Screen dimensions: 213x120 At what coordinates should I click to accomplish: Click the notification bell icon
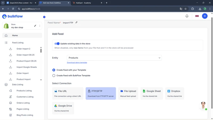click(x=187, y=16)
